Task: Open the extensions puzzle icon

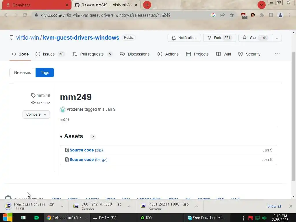Action: point(262,15)
